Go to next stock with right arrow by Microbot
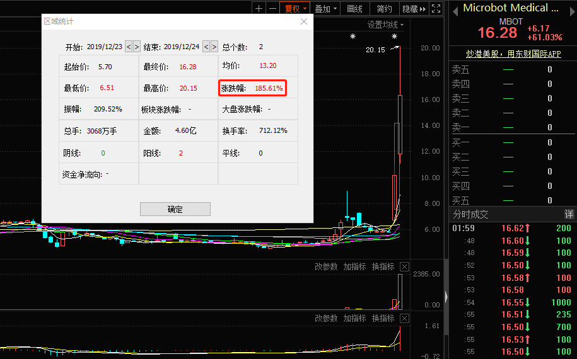 tap(569, 8)
